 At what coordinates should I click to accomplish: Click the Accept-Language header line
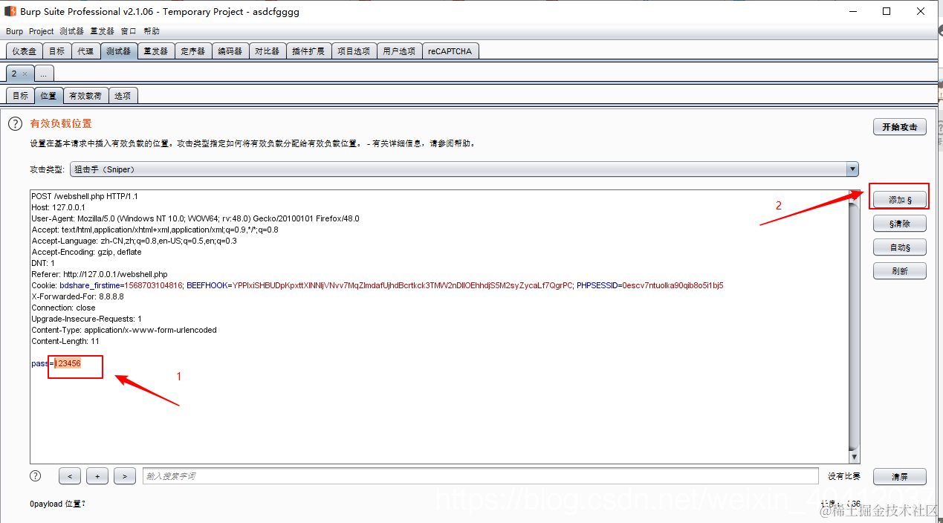[134, 241]
